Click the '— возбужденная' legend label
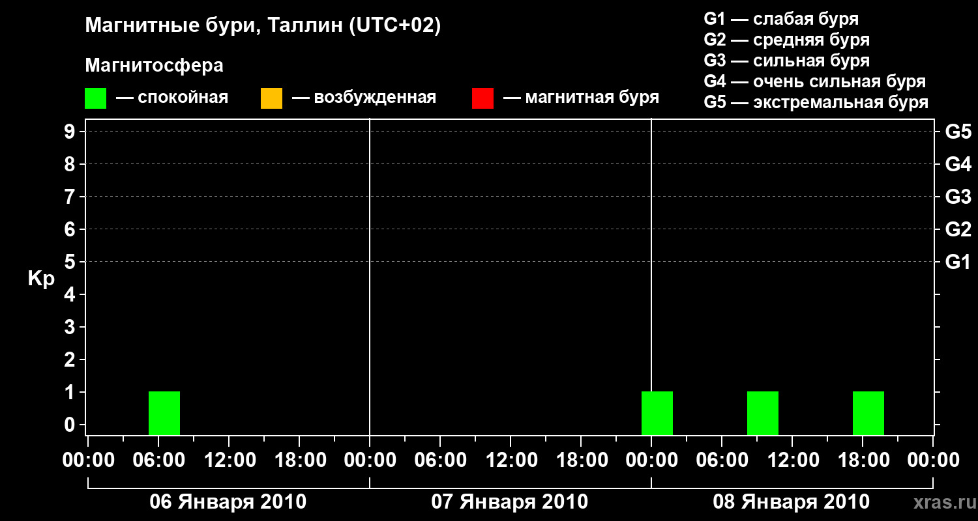 click(364, 98)
